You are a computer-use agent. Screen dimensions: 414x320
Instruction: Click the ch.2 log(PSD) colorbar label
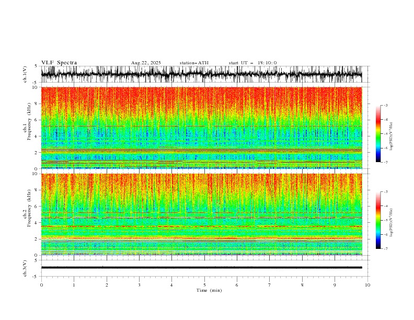click(x=392, y=223)
